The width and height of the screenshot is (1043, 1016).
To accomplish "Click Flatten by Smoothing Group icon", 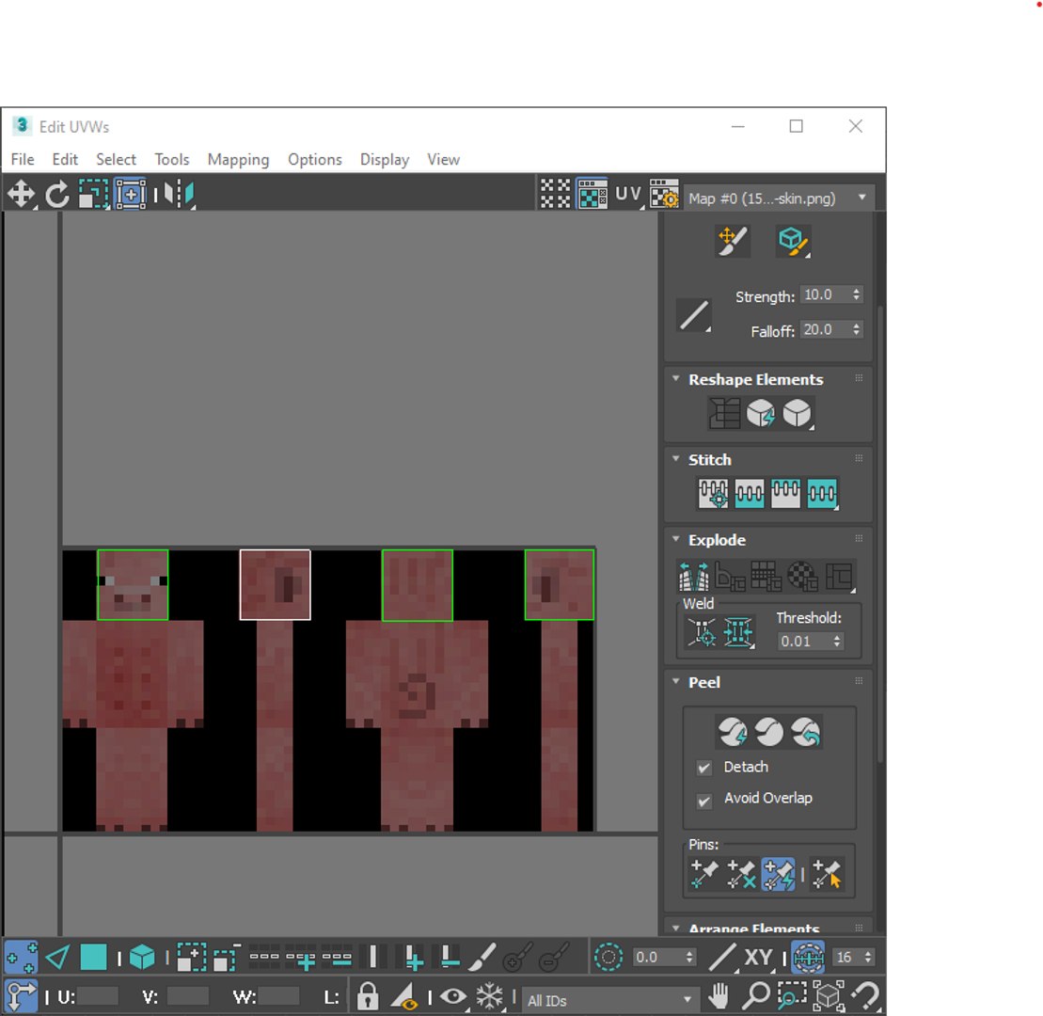I will [x=766, y=576].
